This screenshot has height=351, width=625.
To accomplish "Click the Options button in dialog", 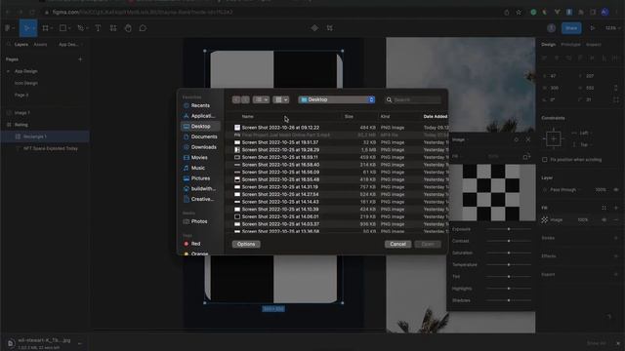I will pyautogui.click(x=246, y=244).
